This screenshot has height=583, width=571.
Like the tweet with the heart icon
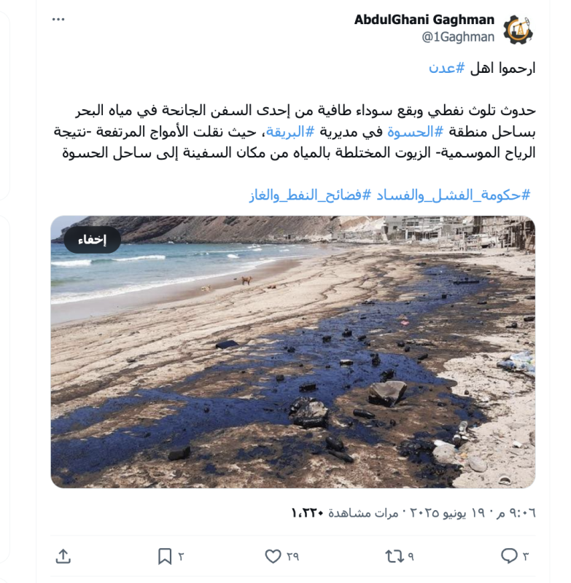273,556
